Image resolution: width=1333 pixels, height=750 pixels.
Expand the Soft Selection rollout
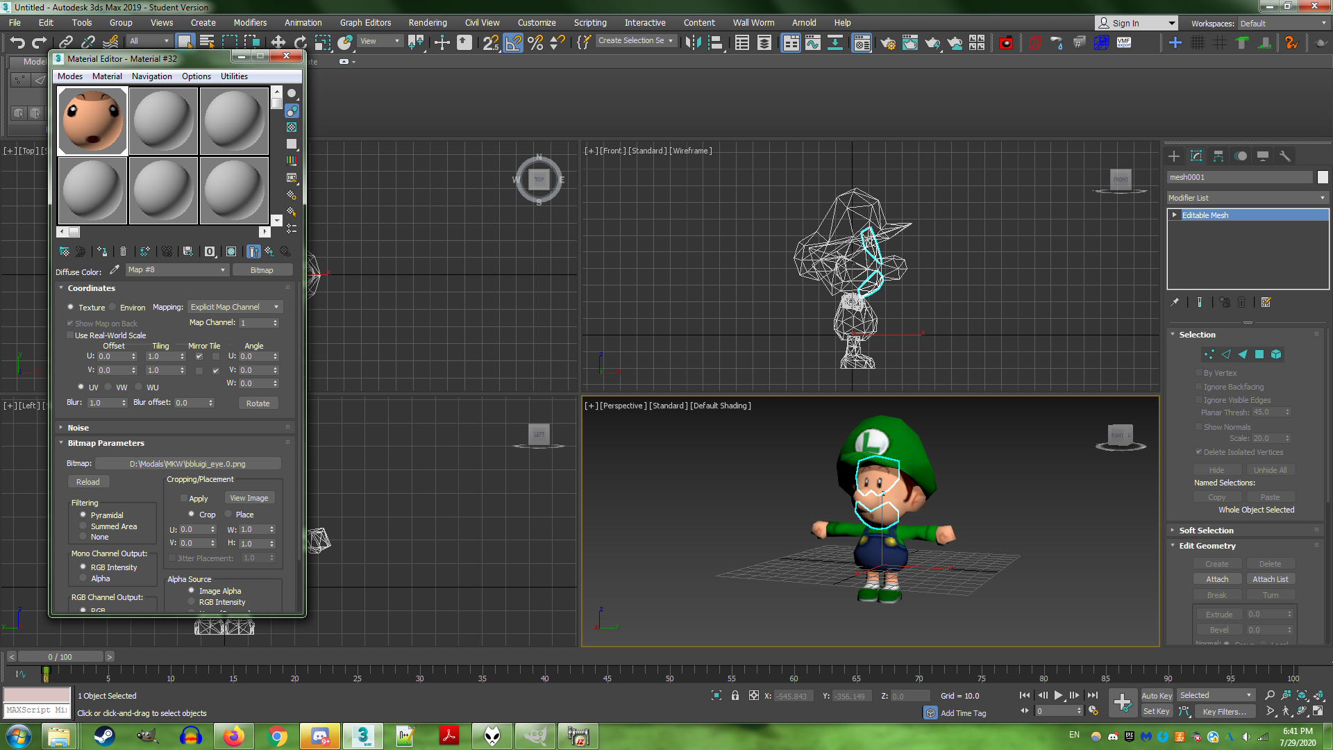coord(1206,530)
